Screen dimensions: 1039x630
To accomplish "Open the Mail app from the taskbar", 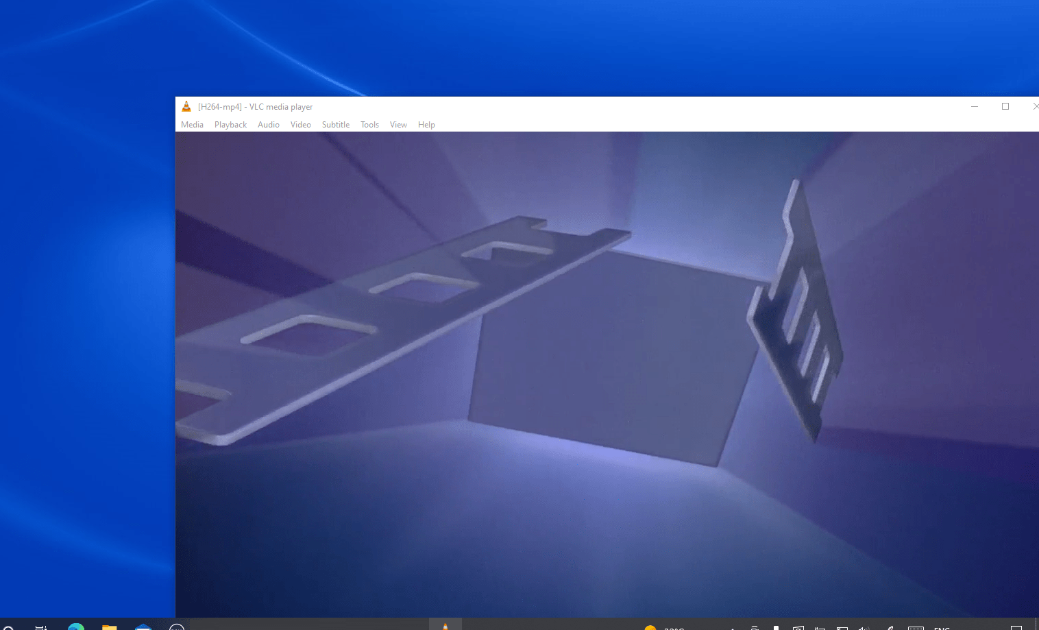I will 143,626.
